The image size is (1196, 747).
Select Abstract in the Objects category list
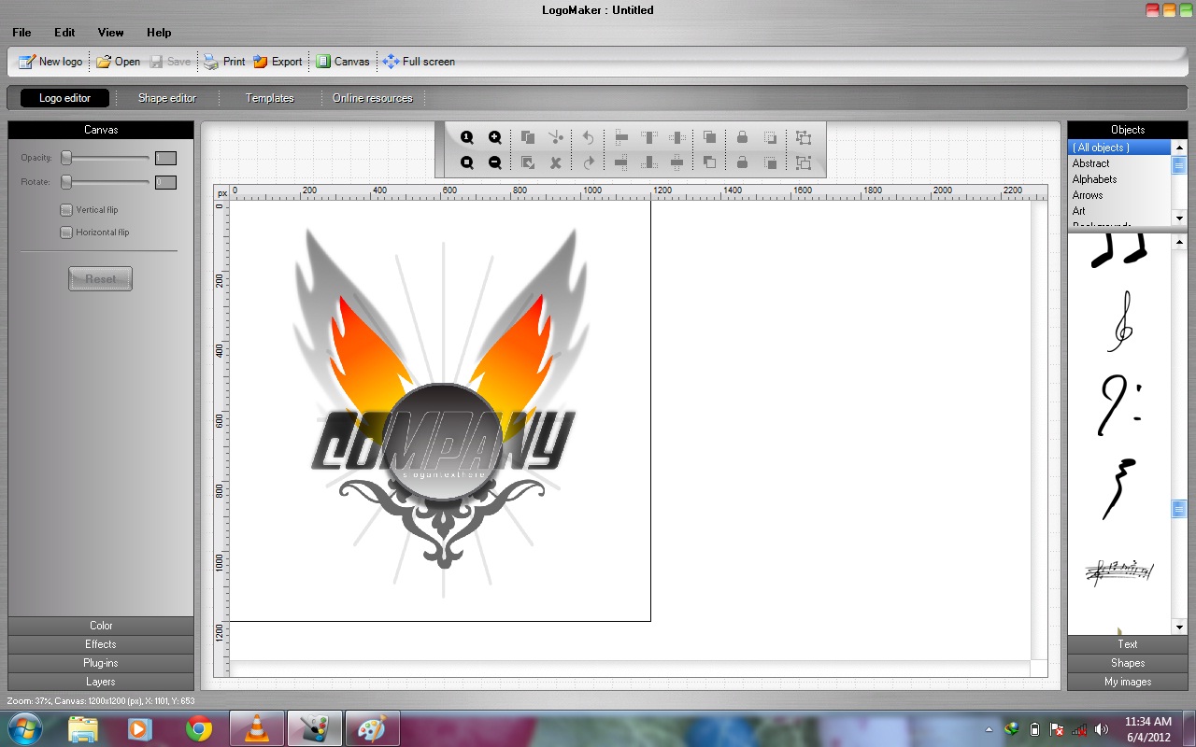pyautogui.click(x=1091, y=162)
